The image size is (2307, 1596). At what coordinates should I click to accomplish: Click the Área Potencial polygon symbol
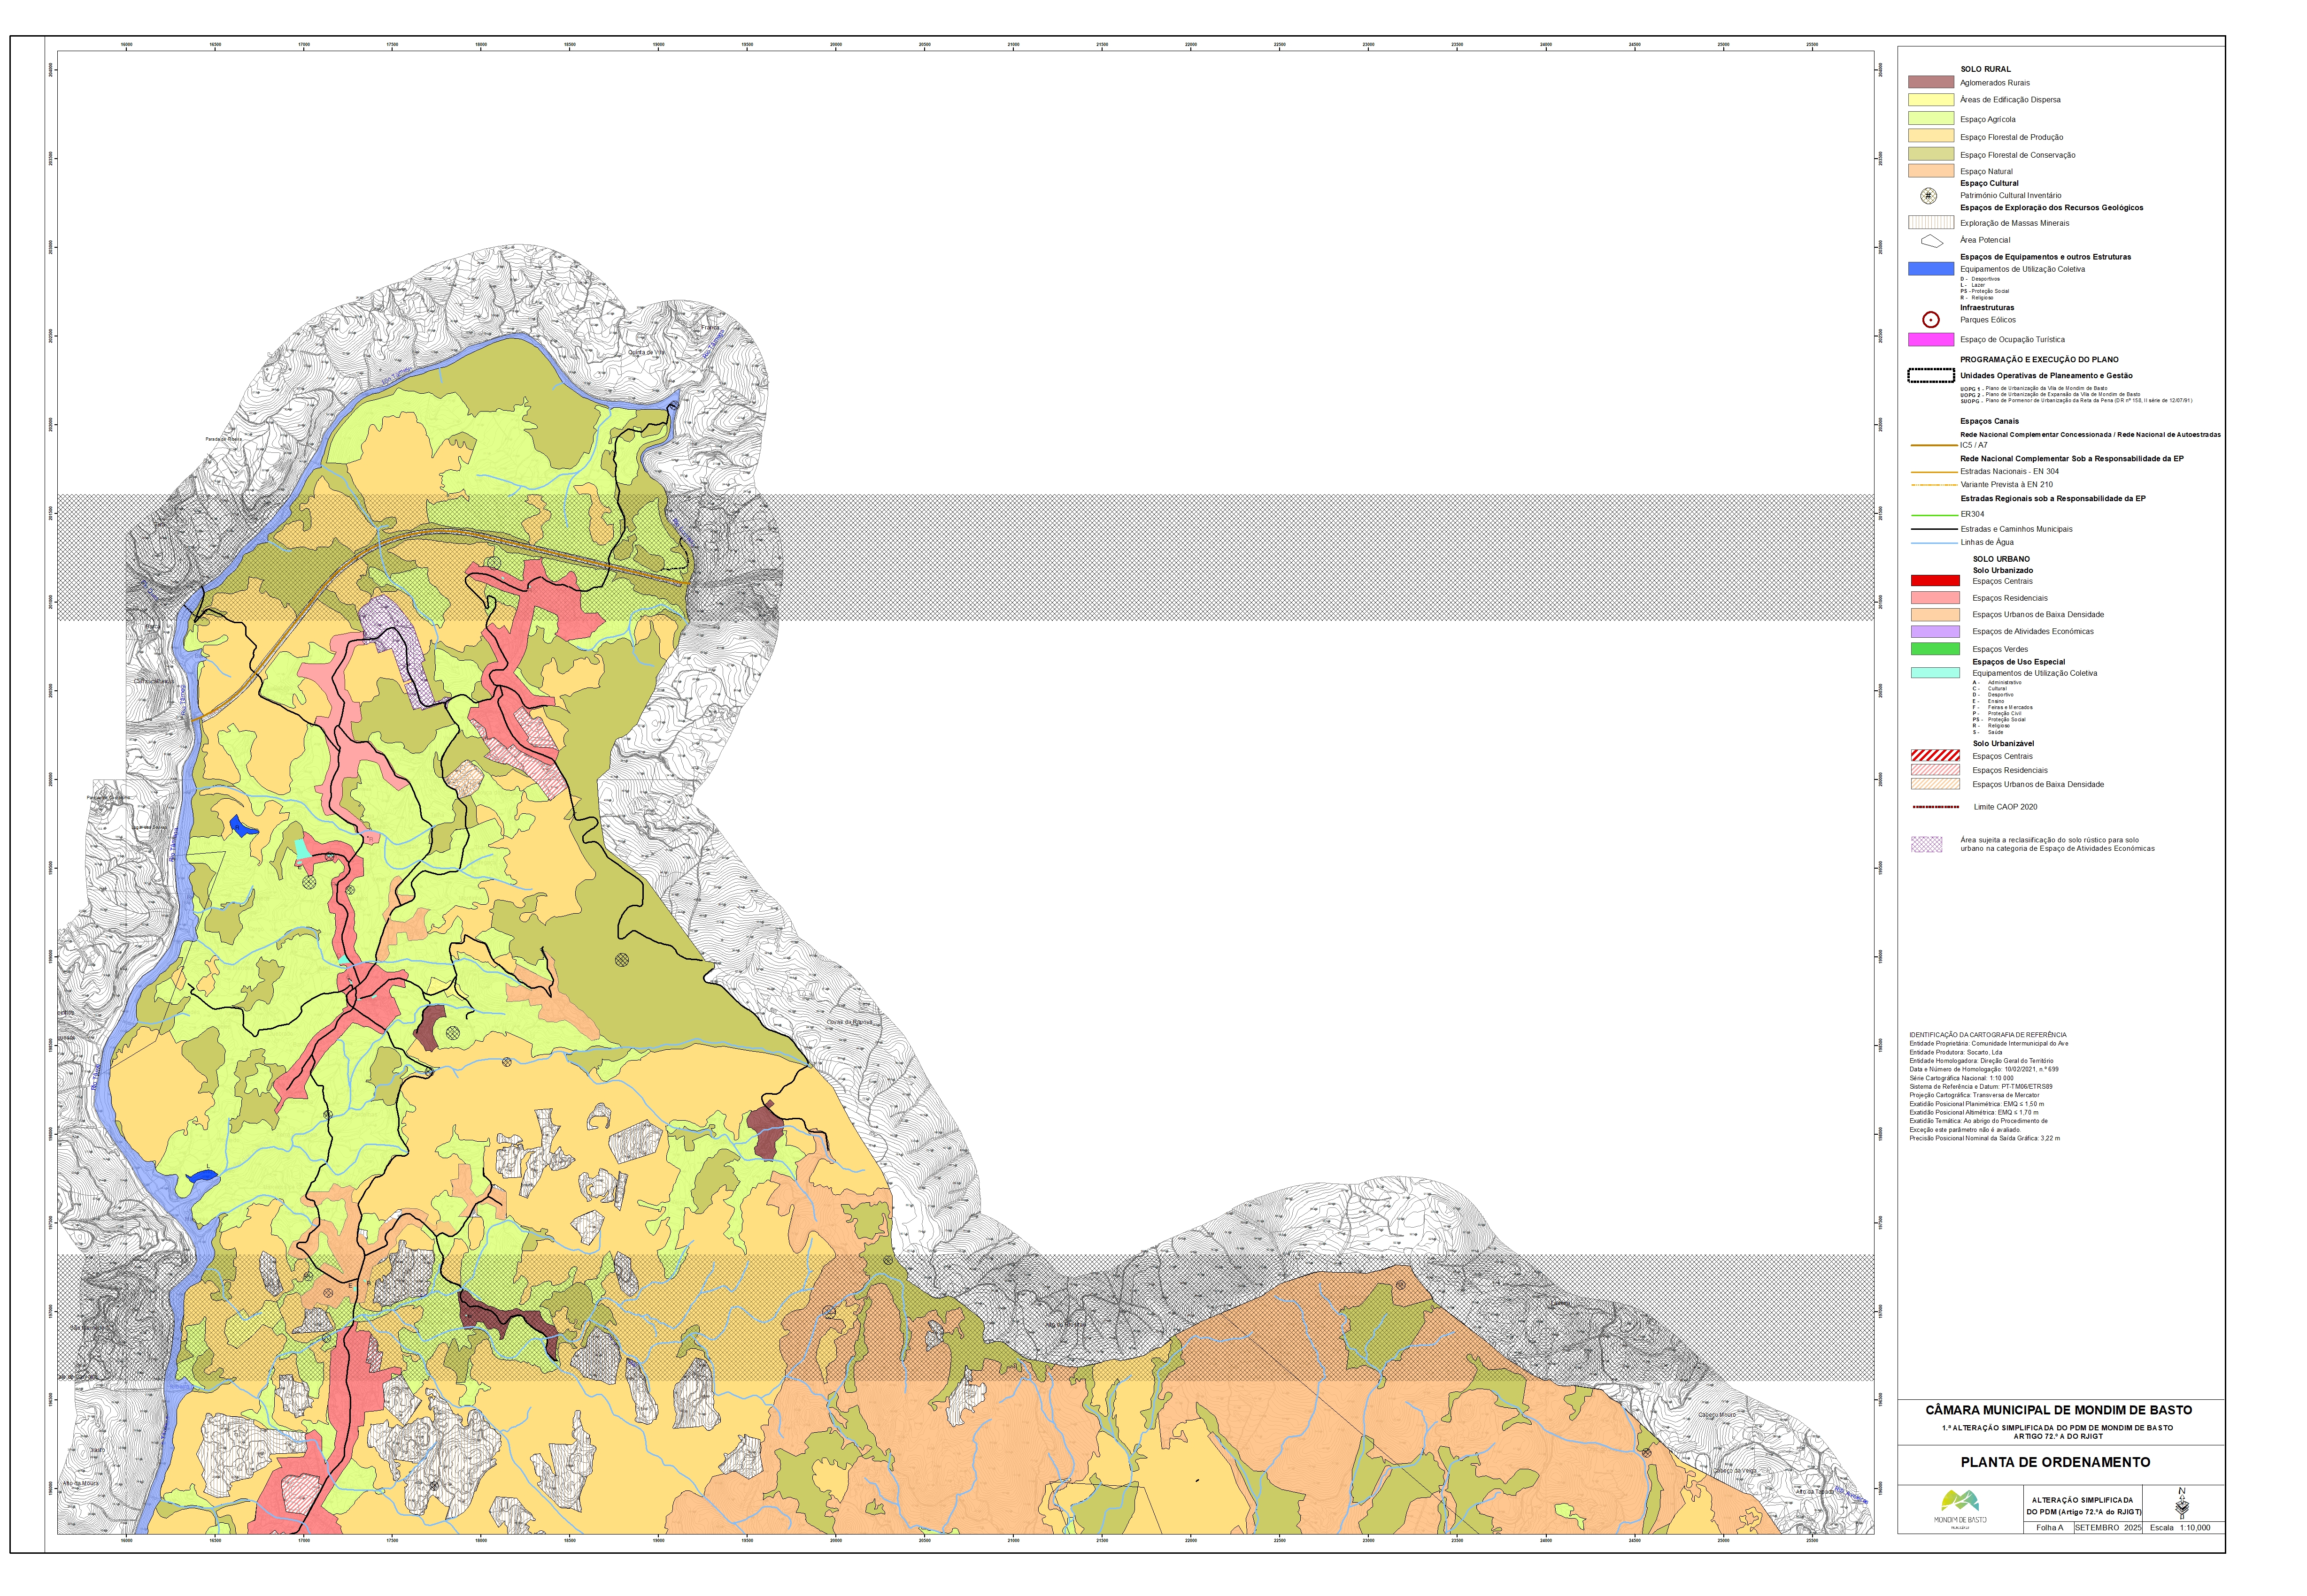coord(1931,241)
